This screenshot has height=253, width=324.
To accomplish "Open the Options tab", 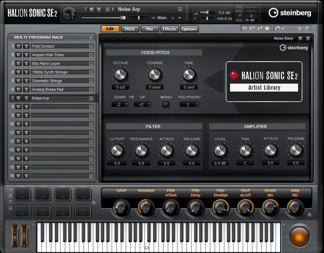I will tap(189, 29).
